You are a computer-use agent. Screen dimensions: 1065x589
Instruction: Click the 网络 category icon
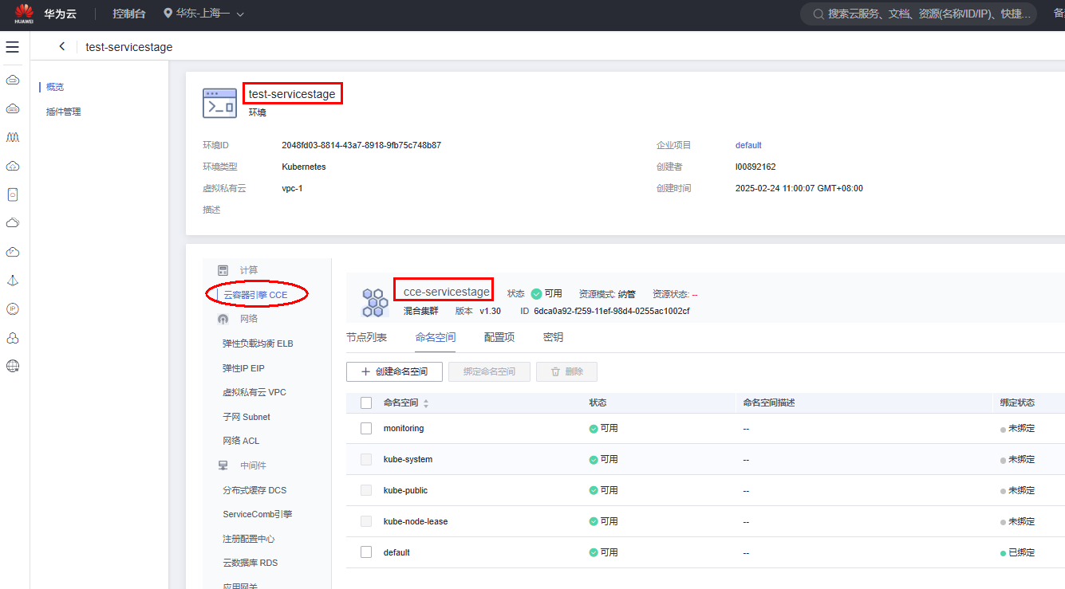point(223,319)
